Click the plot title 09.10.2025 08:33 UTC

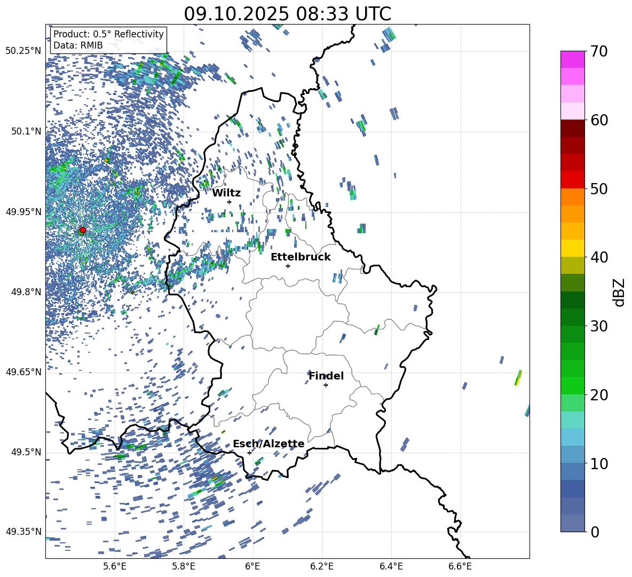287,14
